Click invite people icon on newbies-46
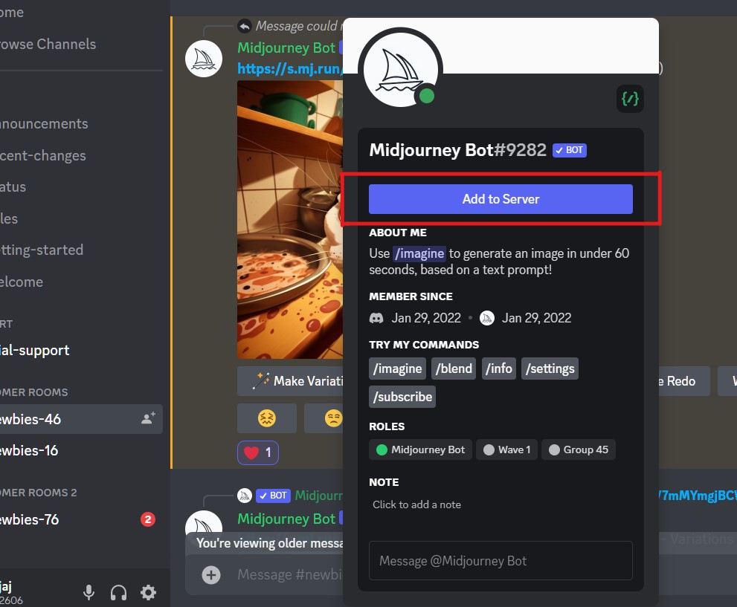The image size is (737, 607). coord(148,418)
